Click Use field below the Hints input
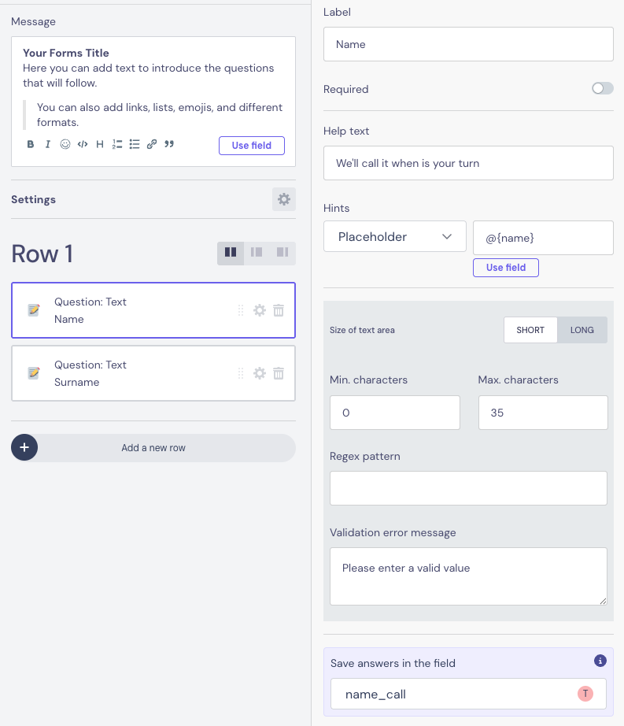 pos(505,268)
